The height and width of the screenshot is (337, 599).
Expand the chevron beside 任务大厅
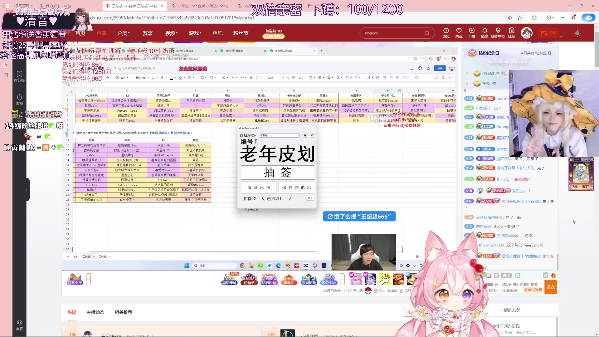(x=88, y=279)
